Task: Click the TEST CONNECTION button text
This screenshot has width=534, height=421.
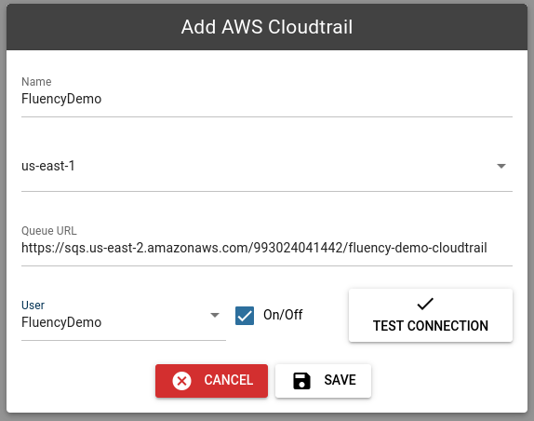Action: (431, 326)
